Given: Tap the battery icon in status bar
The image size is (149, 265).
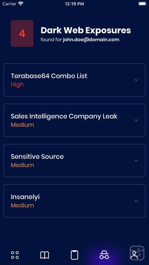Looking at the screenshot, I should 142,4.
